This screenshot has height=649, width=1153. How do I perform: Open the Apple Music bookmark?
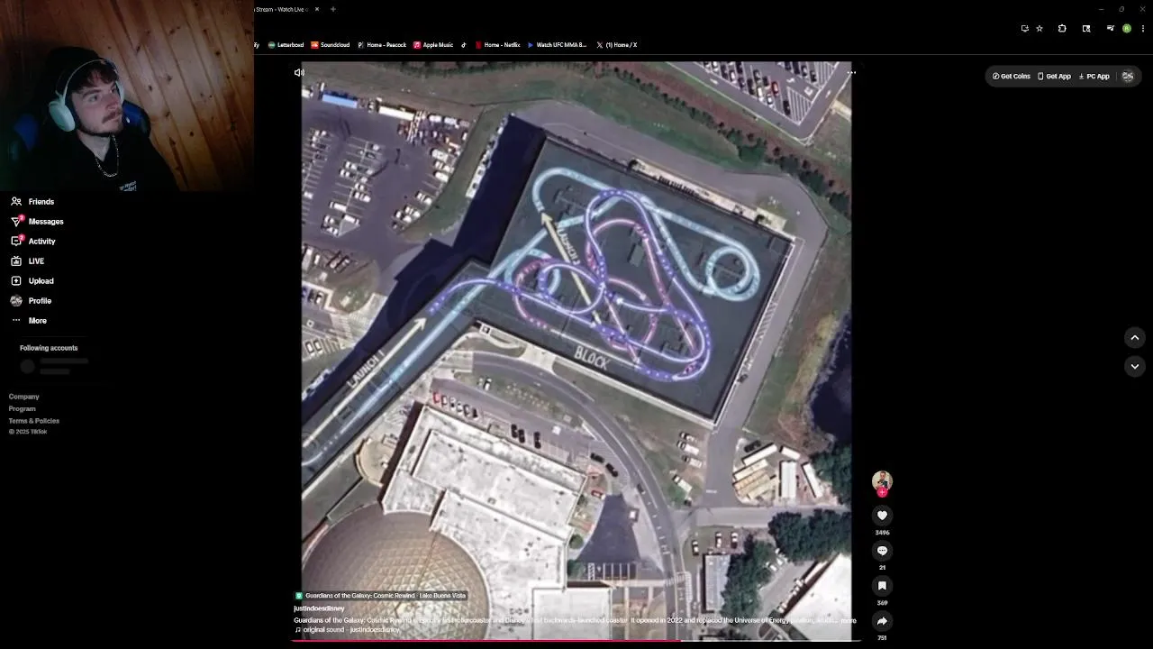click(433, 45)
